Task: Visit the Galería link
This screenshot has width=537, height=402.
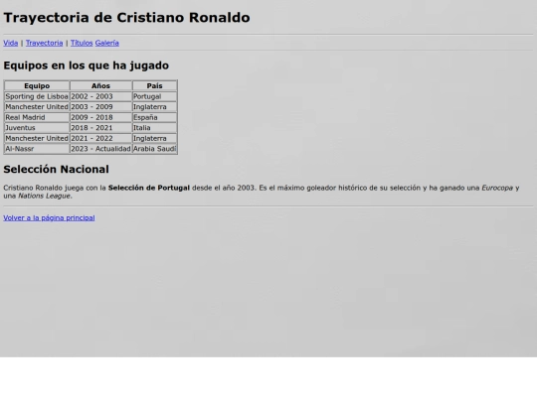Action: (x=106, y=43)
